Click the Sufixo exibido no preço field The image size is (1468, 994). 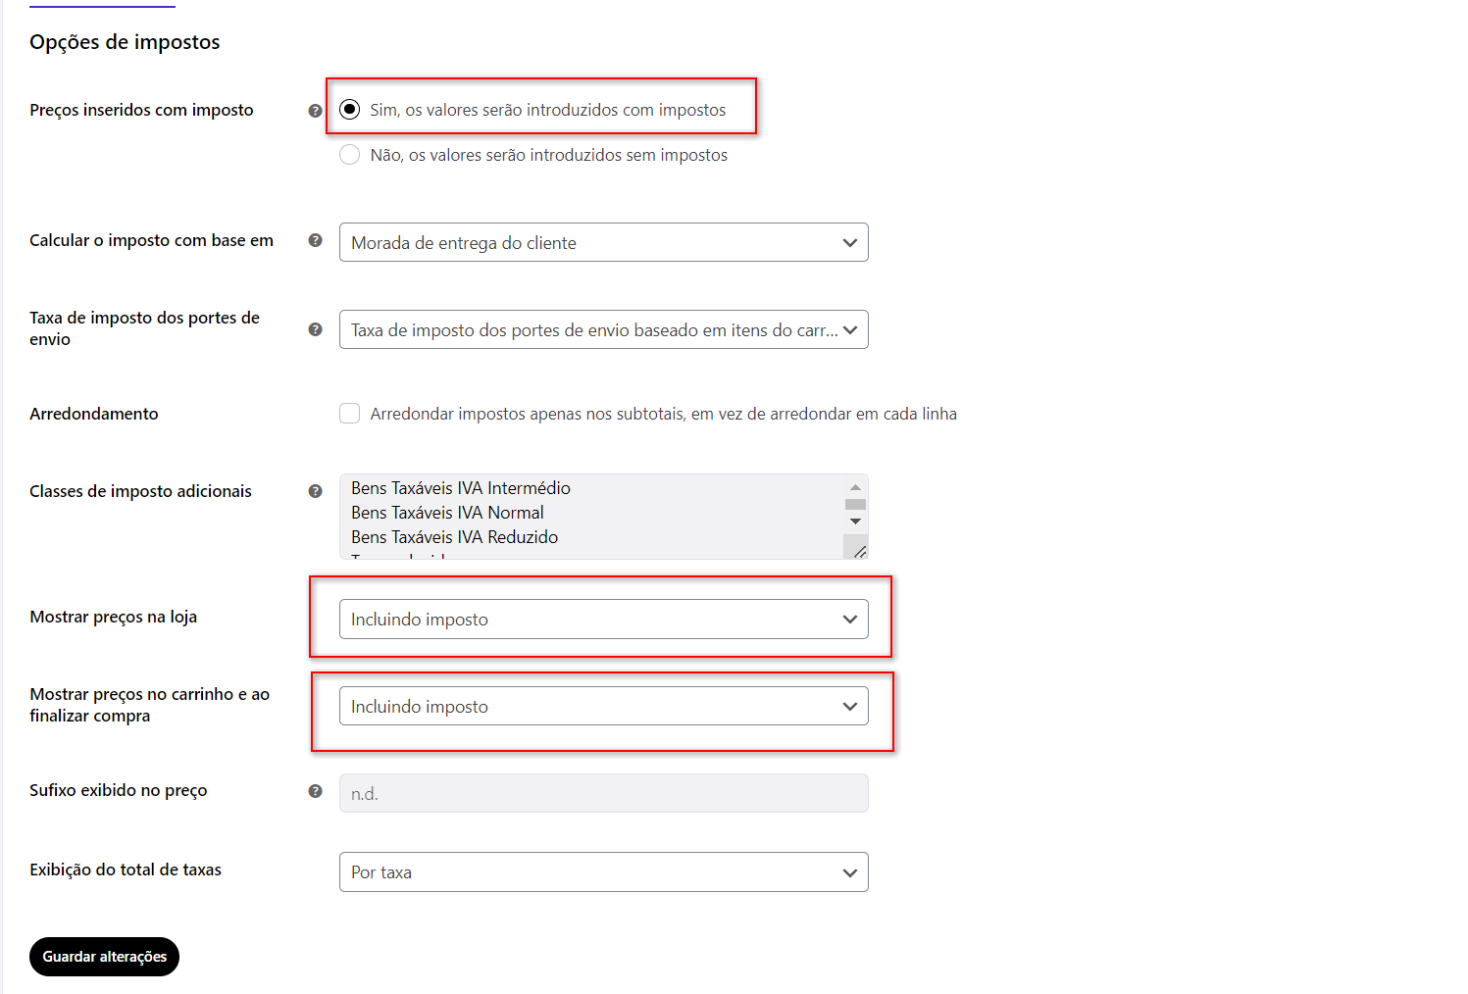tap(604, 793)
